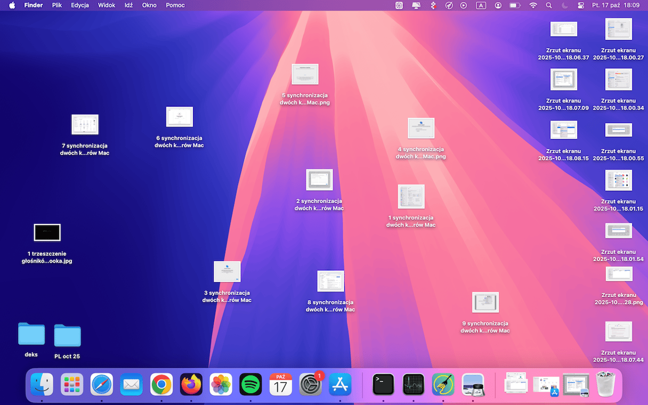This screenshot has height=405, width=648.
Task: Open System Settings with update badge
Action: [310, 384]
